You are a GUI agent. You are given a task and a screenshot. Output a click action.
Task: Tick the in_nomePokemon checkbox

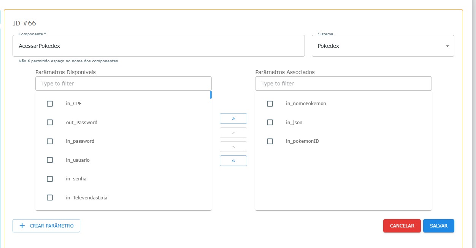pos(270,104)
